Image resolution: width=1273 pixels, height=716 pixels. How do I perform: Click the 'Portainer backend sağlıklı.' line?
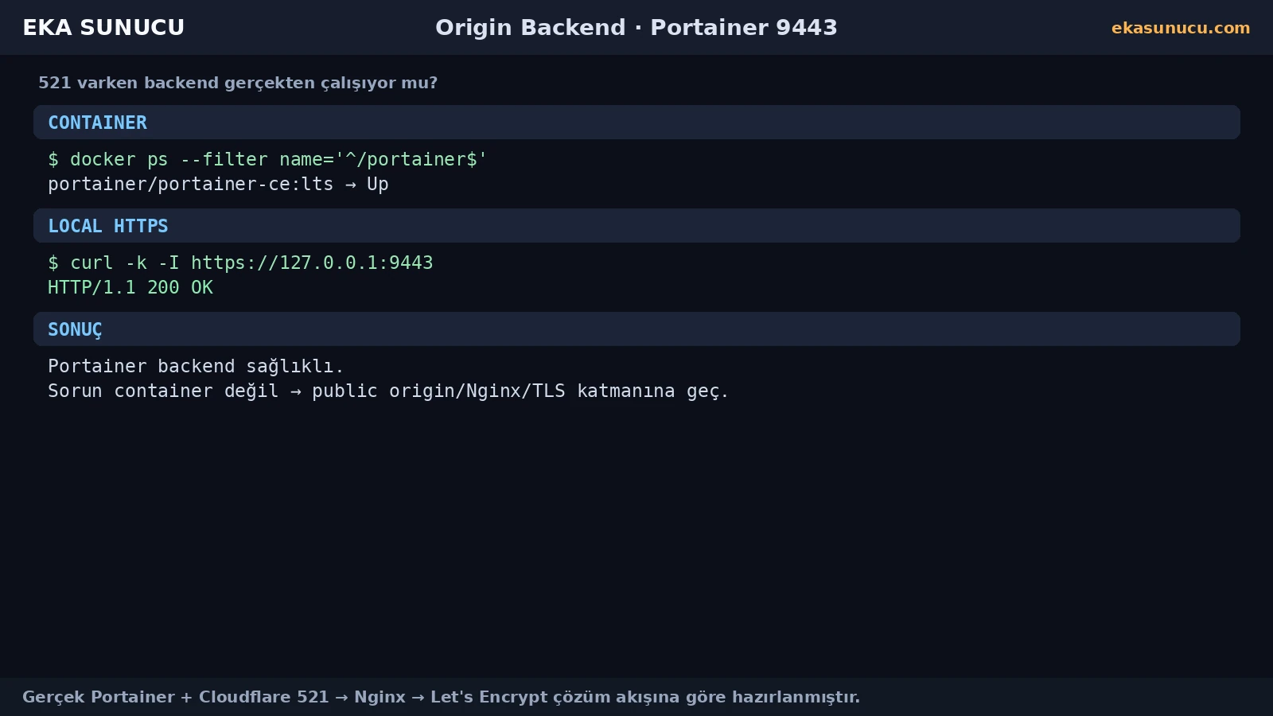196,366
